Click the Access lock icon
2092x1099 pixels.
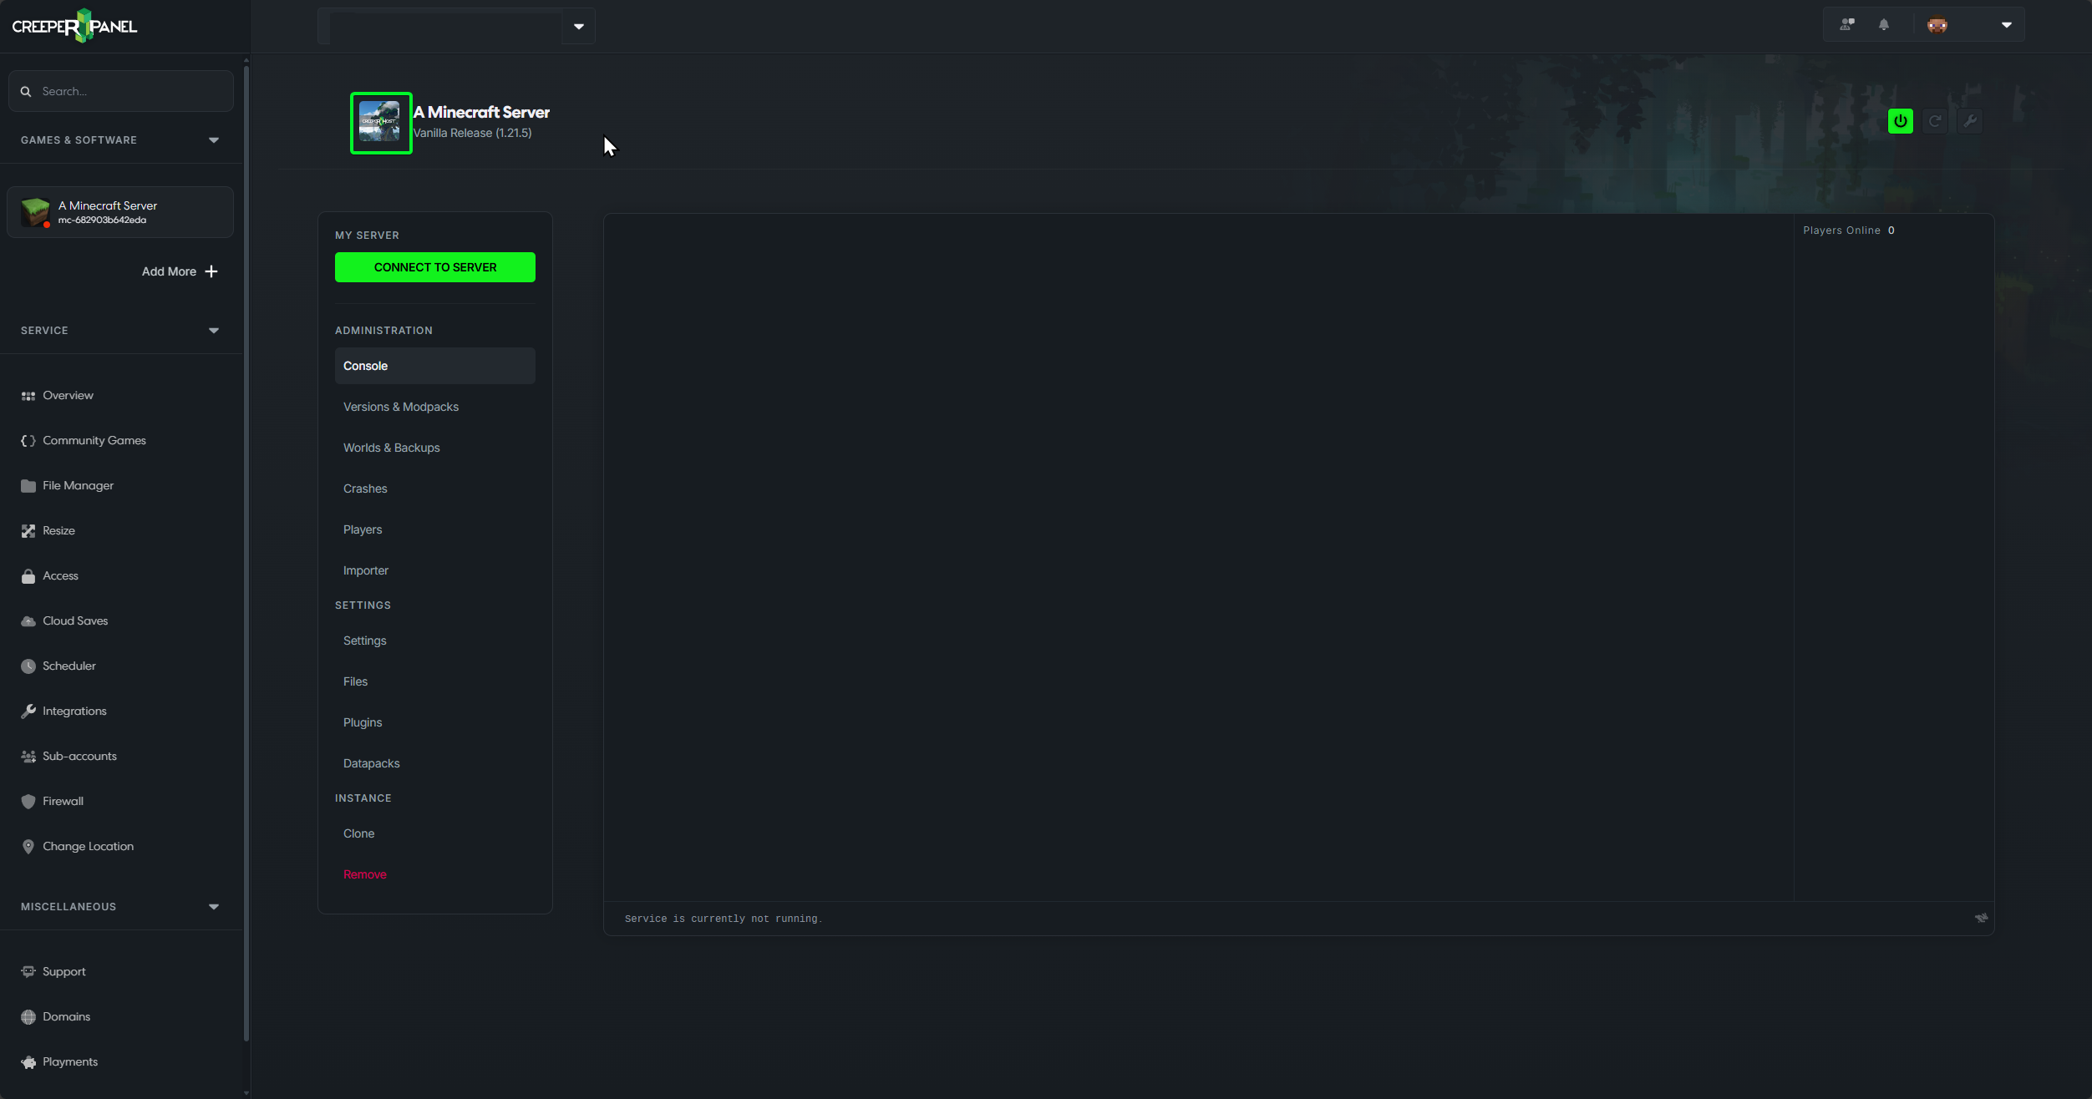28,576
